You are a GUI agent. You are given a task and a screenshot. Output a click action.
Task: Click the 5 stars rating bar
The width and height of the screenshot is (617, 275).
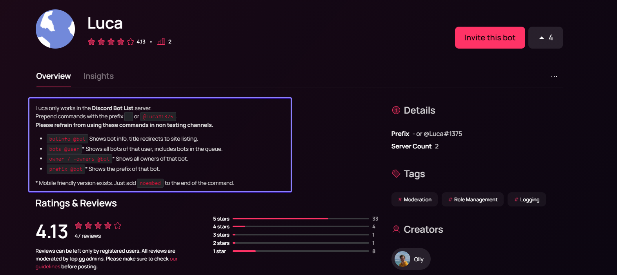tap(301, 219)
